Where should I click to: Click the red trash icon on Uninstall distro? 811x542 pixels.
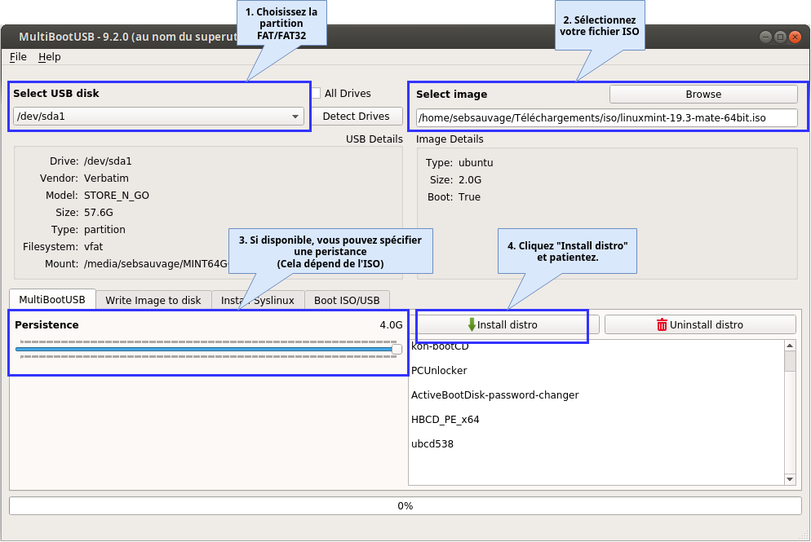pyautogui.click(x=662, y=324)
